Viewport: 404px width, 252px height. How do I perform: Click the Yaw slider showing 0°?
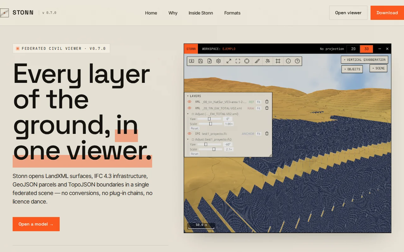209,119
